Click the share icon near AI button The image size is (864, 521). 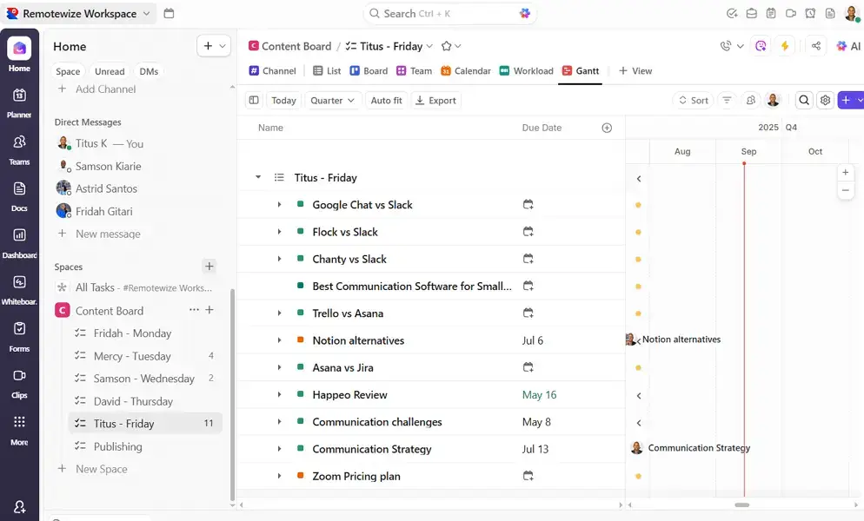(815, 46)
